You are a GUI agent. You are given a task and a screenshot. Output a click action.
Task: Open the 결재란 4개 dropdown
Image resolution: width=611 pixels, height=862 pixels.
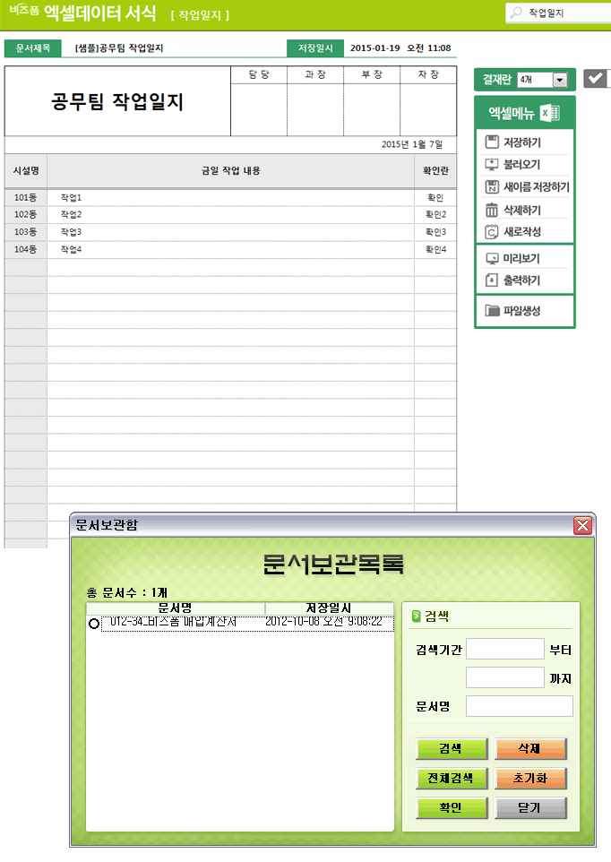tap(560, 80)
